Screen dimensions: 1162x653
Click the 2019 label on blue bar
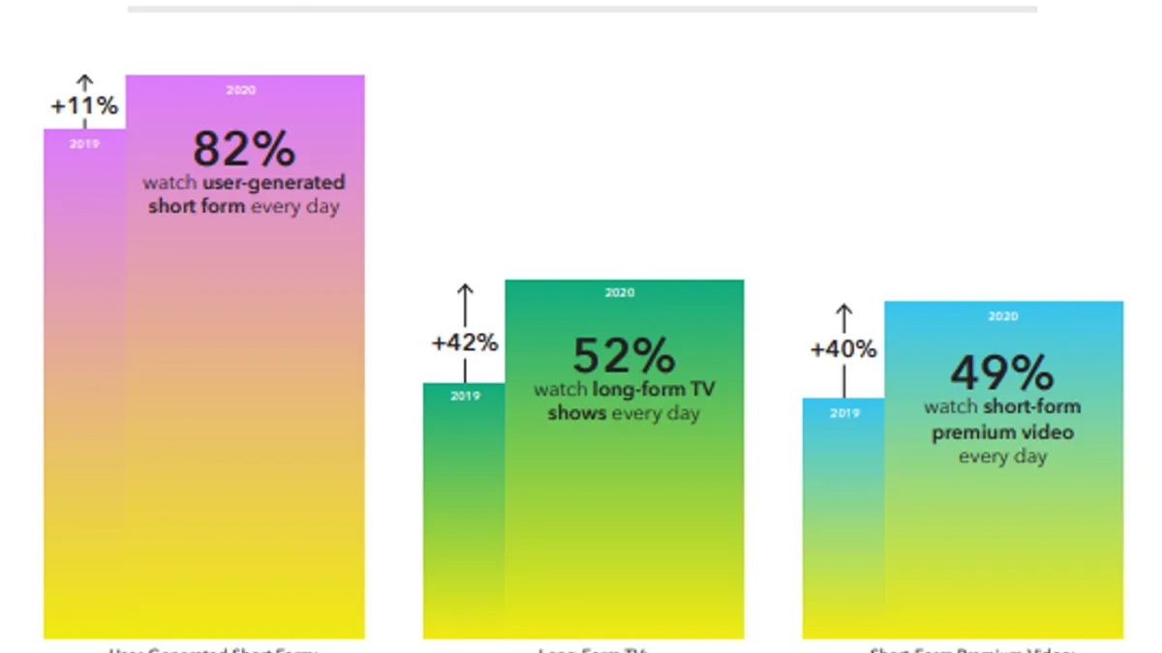pos(844,413)
